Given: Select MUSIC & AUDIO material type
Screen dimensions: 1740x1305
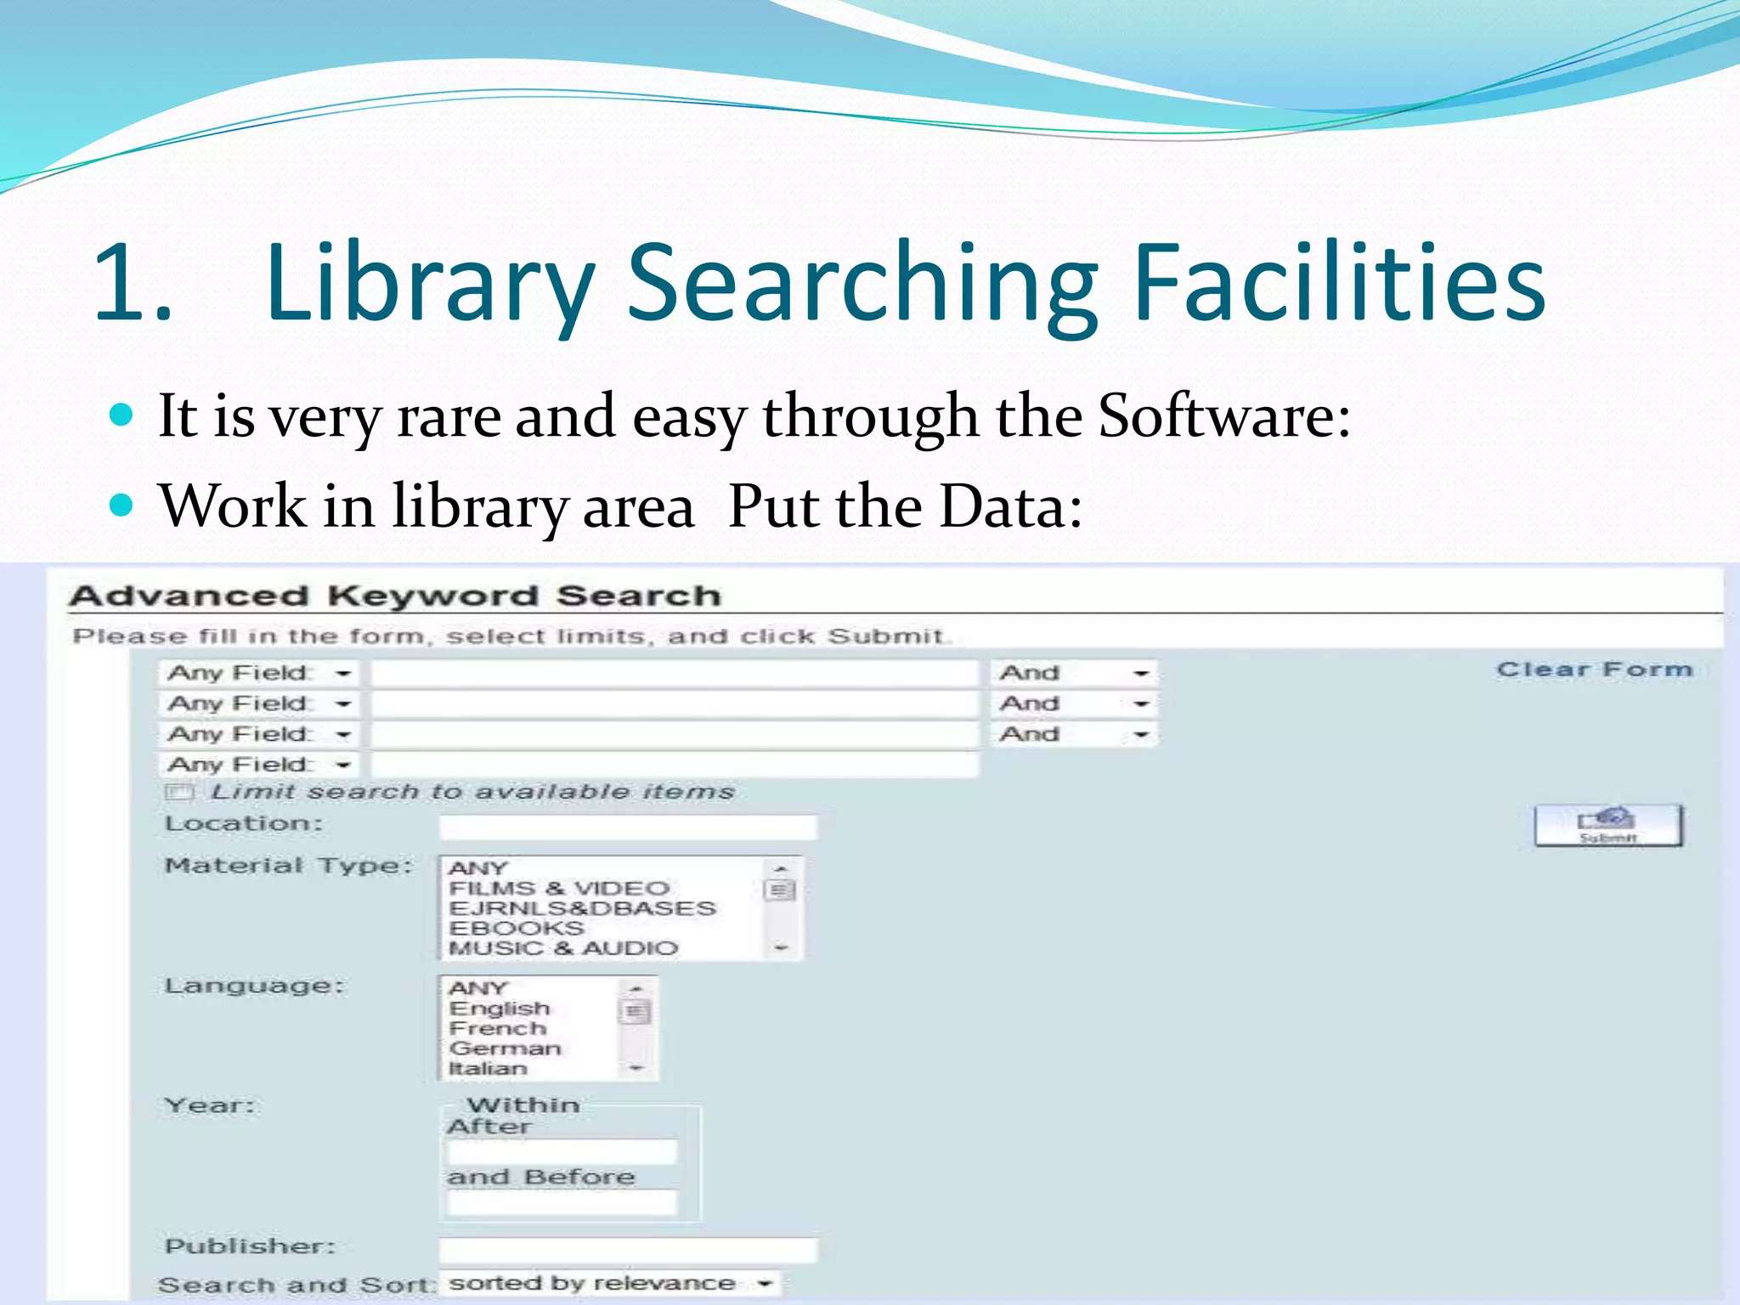Looking at the screenshot, I should [x=563, y=948].
